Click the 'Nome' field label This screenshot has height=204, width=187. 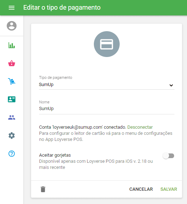pyautogui.click(x=44, y=102)
